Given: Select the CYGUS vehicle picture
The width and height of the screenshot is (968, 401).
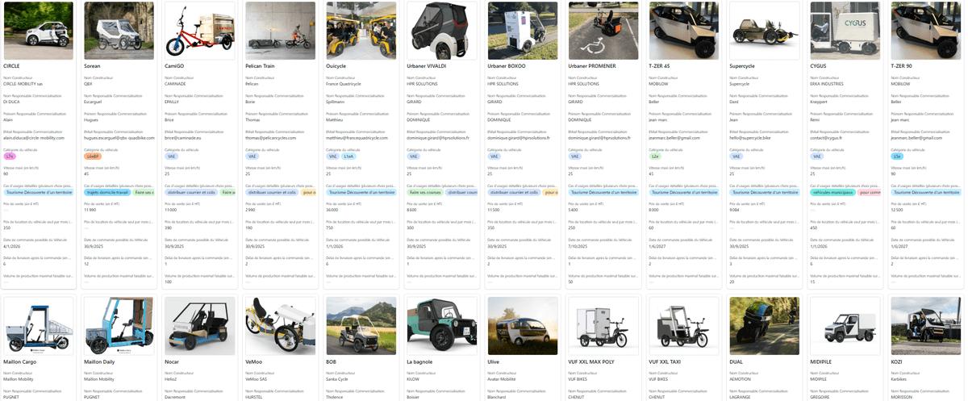Looking at the screenshot, I should click(845, 29).
